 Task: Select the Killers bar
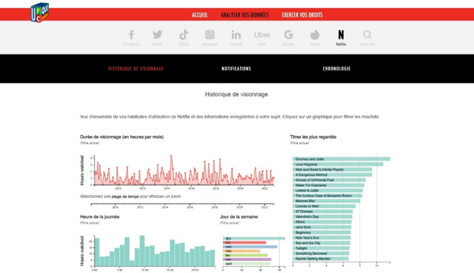click(x=322, y=222)
